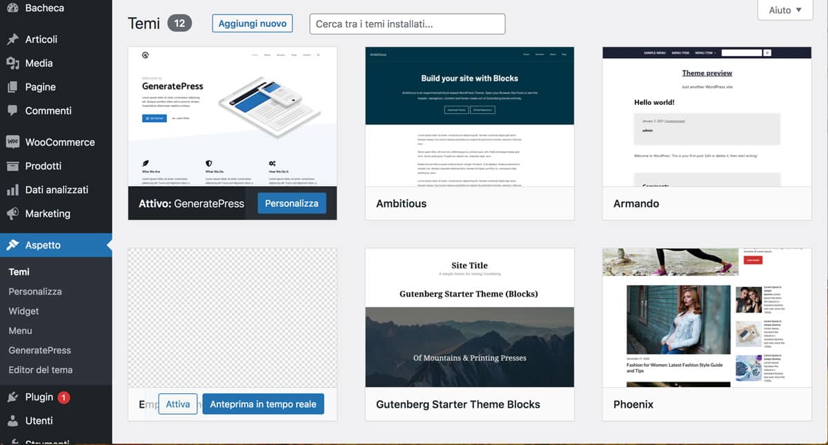Click the theme name "Ambitious"
Viewport: 828px width, 445px height.
tap(401, 204)
